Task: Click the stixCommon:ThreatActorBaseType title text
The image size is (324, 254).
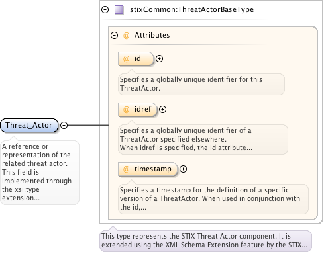Action: (191, 10)
